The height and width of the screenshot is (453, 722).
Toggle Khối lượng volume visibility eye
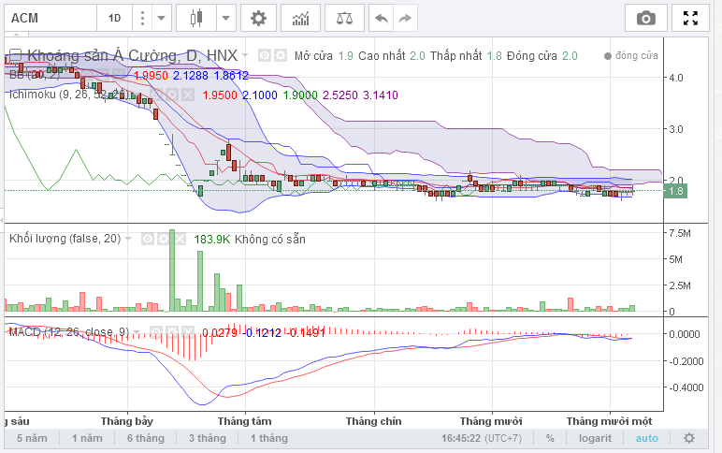(x=148, y=239)
